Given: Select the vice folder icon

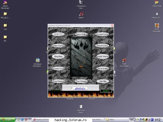Looking at the screenshot, I should coord(5,27).
